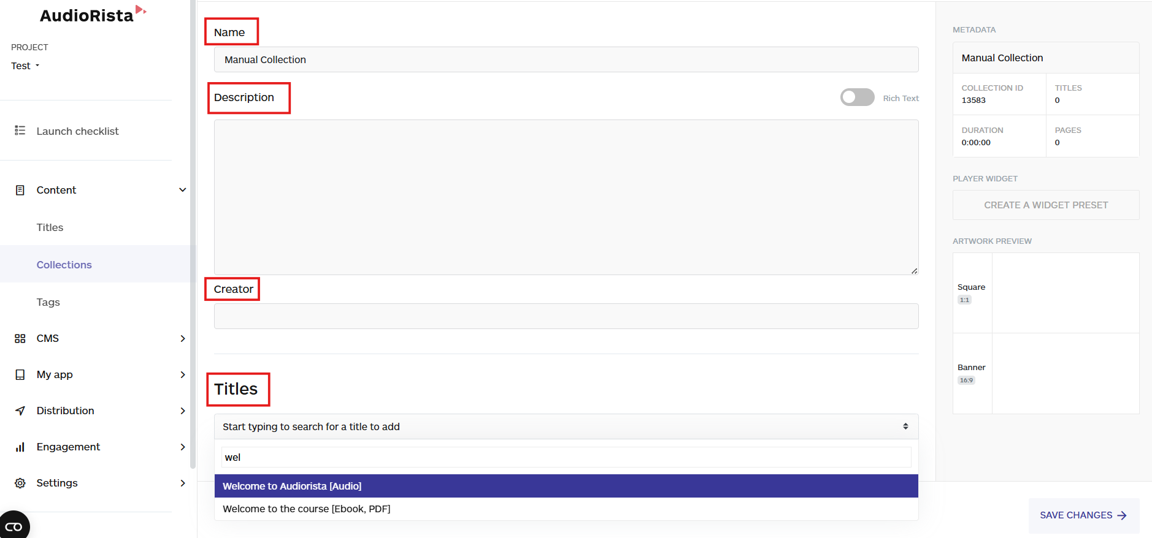Click the Duration value 0:00:00

(x=976, y=143)
